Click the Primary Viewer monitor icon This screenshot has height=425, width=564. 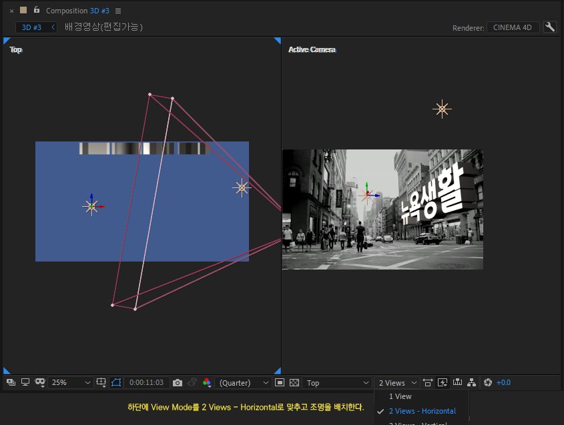pos(25,382)
